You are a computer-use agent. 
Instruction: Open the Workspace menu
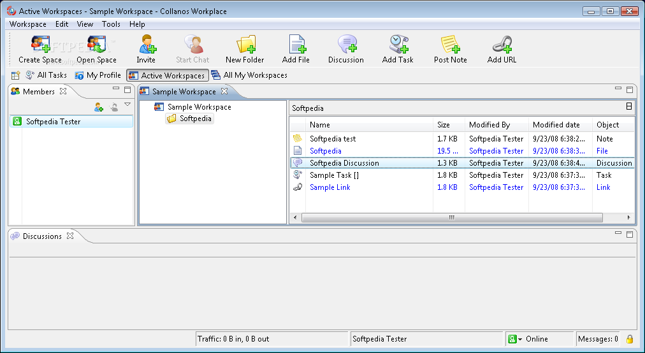28,24
